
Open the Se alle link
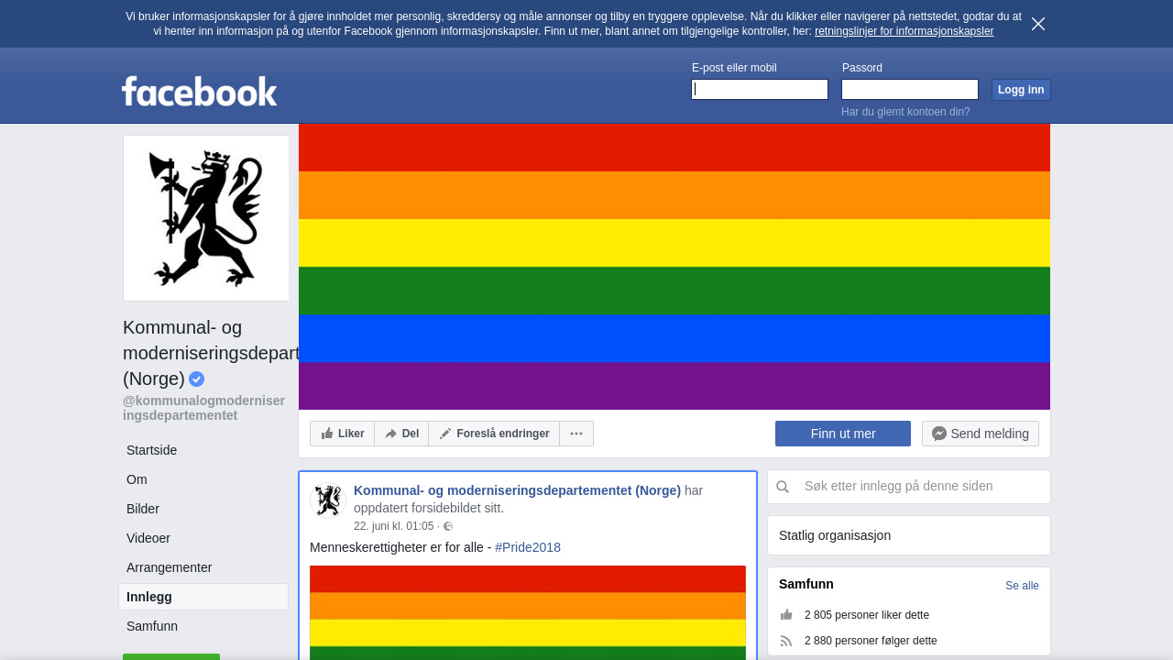(1022, 586)
